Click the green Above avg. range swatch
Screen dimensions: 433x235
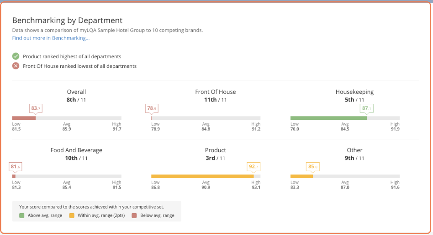tap(22, 215)
